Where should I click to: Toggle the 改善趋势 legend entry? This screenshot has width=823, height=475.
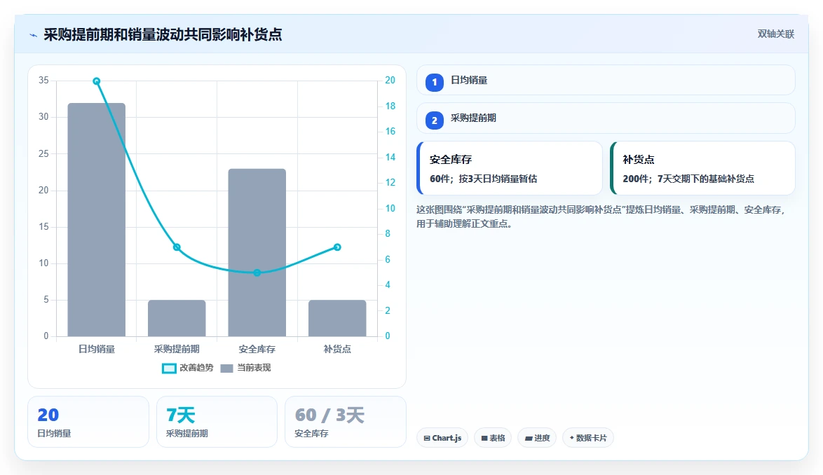(x=188, y=368)
